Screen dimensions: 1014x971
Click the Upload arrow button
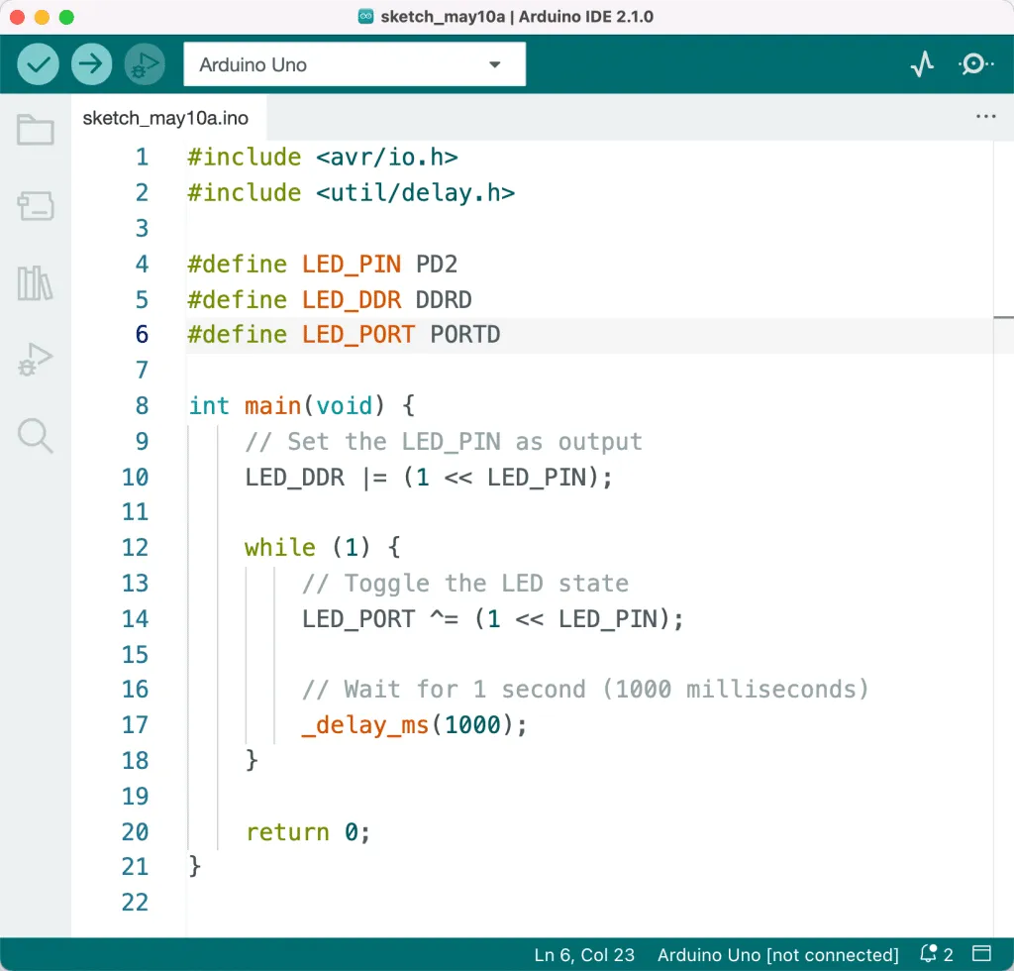(91, 65)
